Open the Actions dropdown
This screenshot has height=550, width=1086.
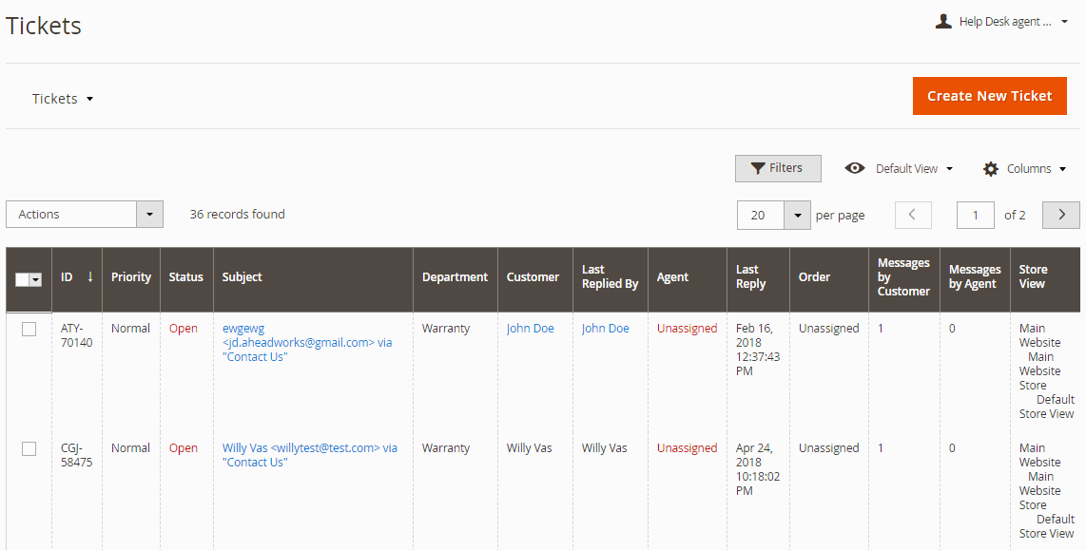click(85, 215)
